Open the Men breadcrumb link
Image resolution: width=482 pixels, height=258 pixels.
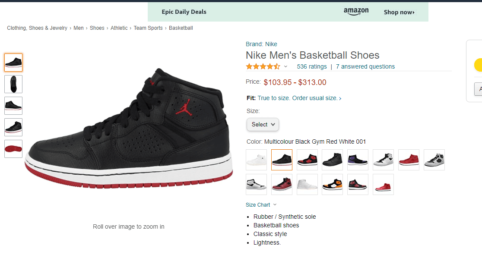point(79,28)
